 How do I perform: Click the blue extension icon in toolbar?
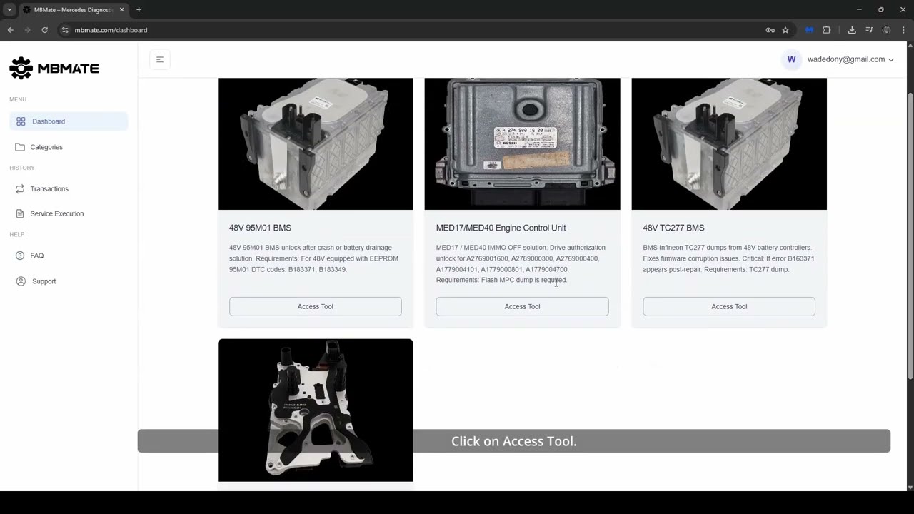(809, 30)
